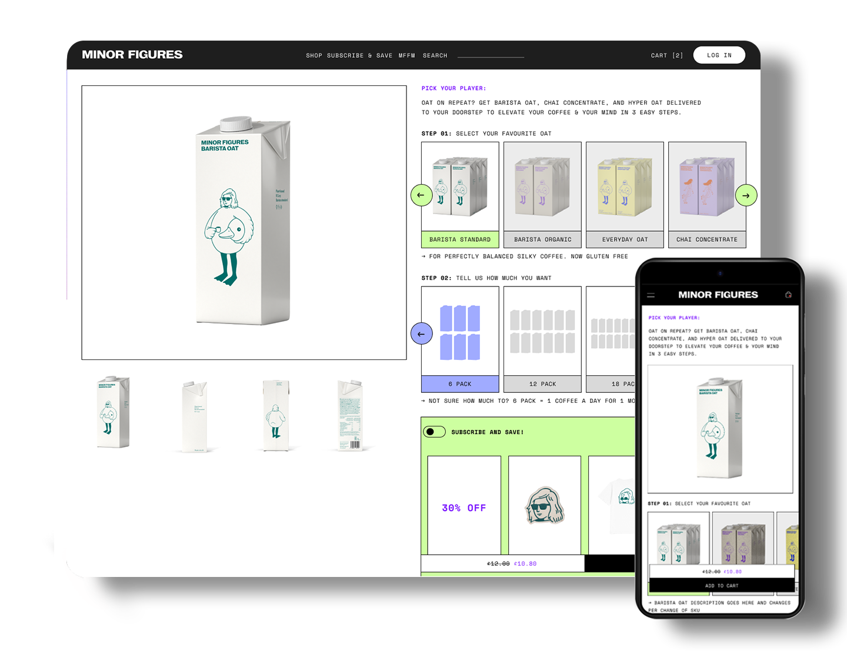
Task: Select the nutrition label carton thumbnail
Action: (351, 415)
